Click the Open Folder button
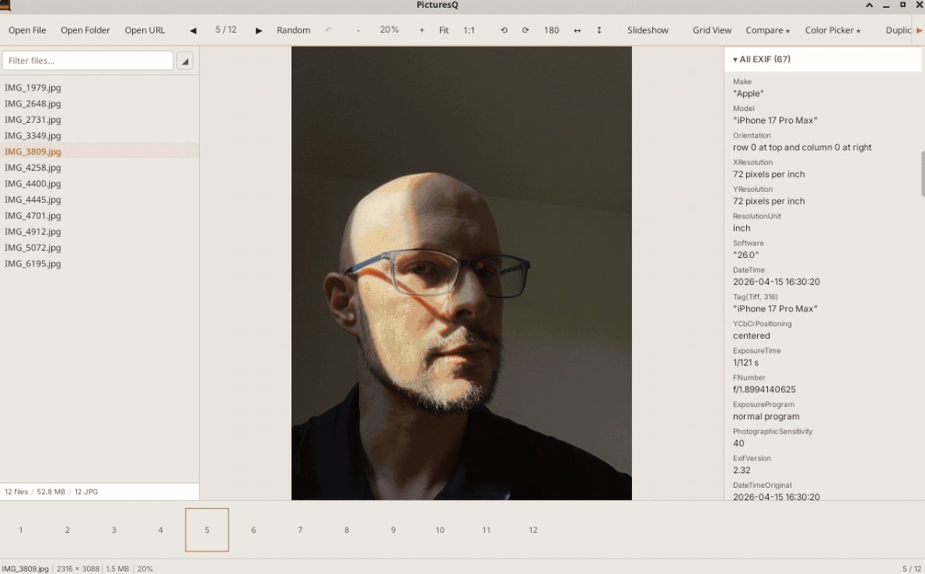The height and width of the screenshot is (574, 925). (x=85, y=30)
